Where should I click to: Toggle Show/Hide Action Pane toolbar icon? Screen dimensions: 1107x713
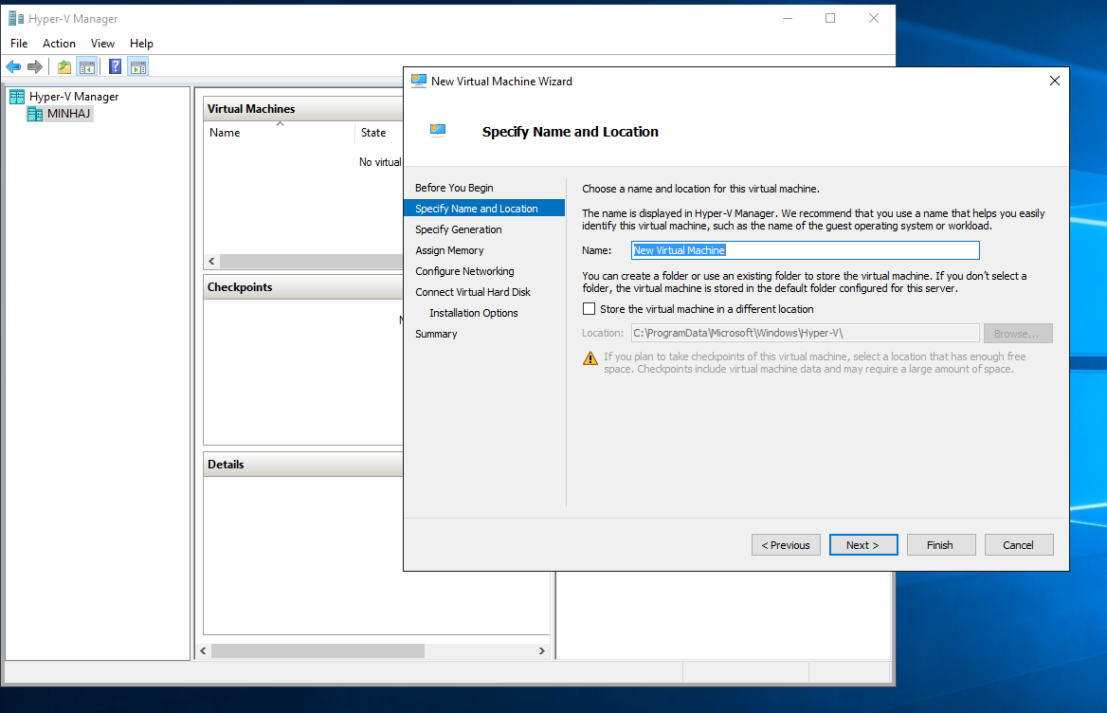[x=138, y=66]
